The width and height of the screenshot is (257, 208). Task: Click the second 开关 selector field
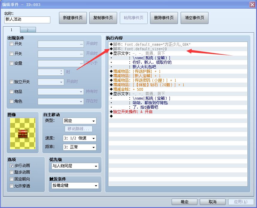61,54
